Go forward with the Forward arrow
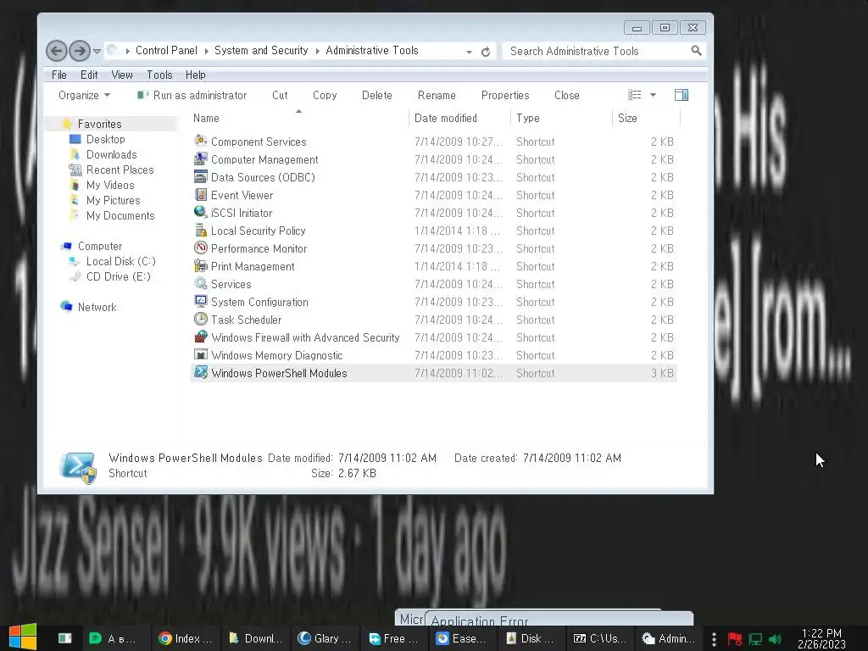The height and width of the screenshot is (651, 868). click(x=80, y=51)
